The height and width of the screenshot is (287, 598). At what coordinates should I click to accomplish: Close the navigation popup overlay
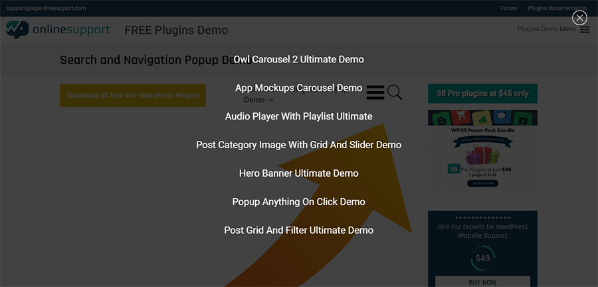579,18
